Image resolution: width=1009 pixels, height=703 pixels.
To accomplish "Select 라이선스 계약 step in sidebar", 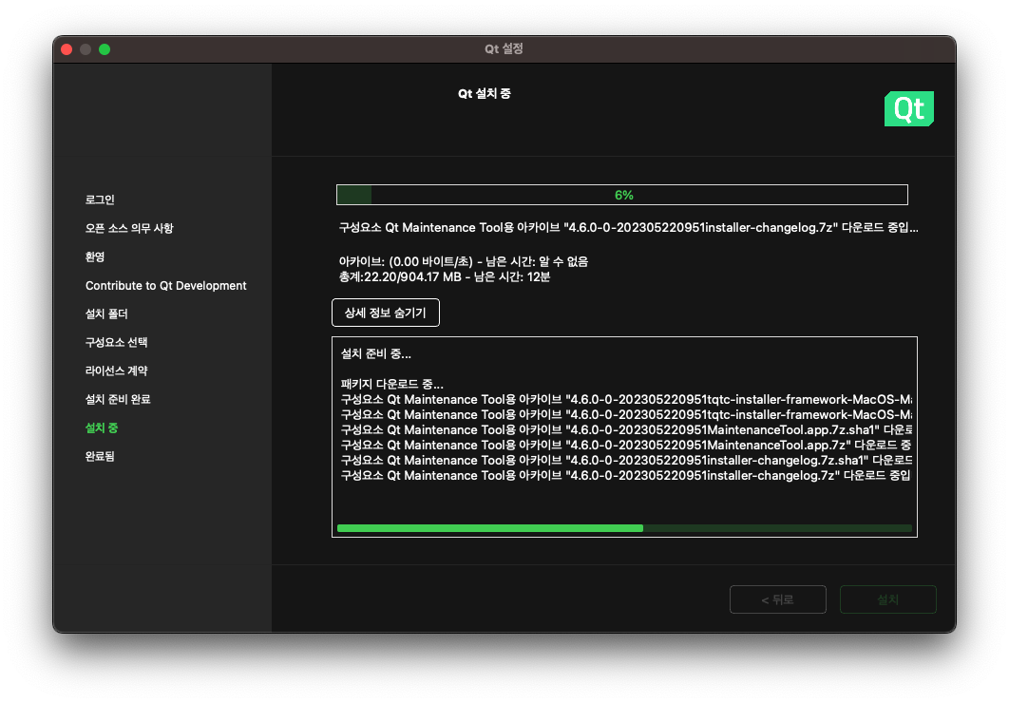I will tap(117, 370).
